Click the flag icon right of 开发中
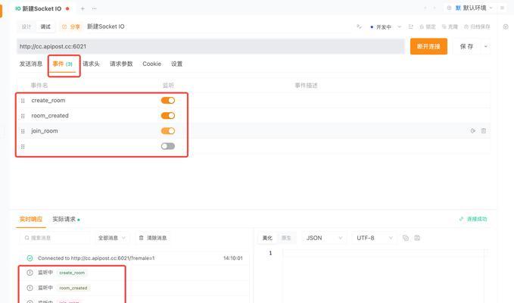The image size is (514, 303). pyautogui.click(x=411, y=27)
